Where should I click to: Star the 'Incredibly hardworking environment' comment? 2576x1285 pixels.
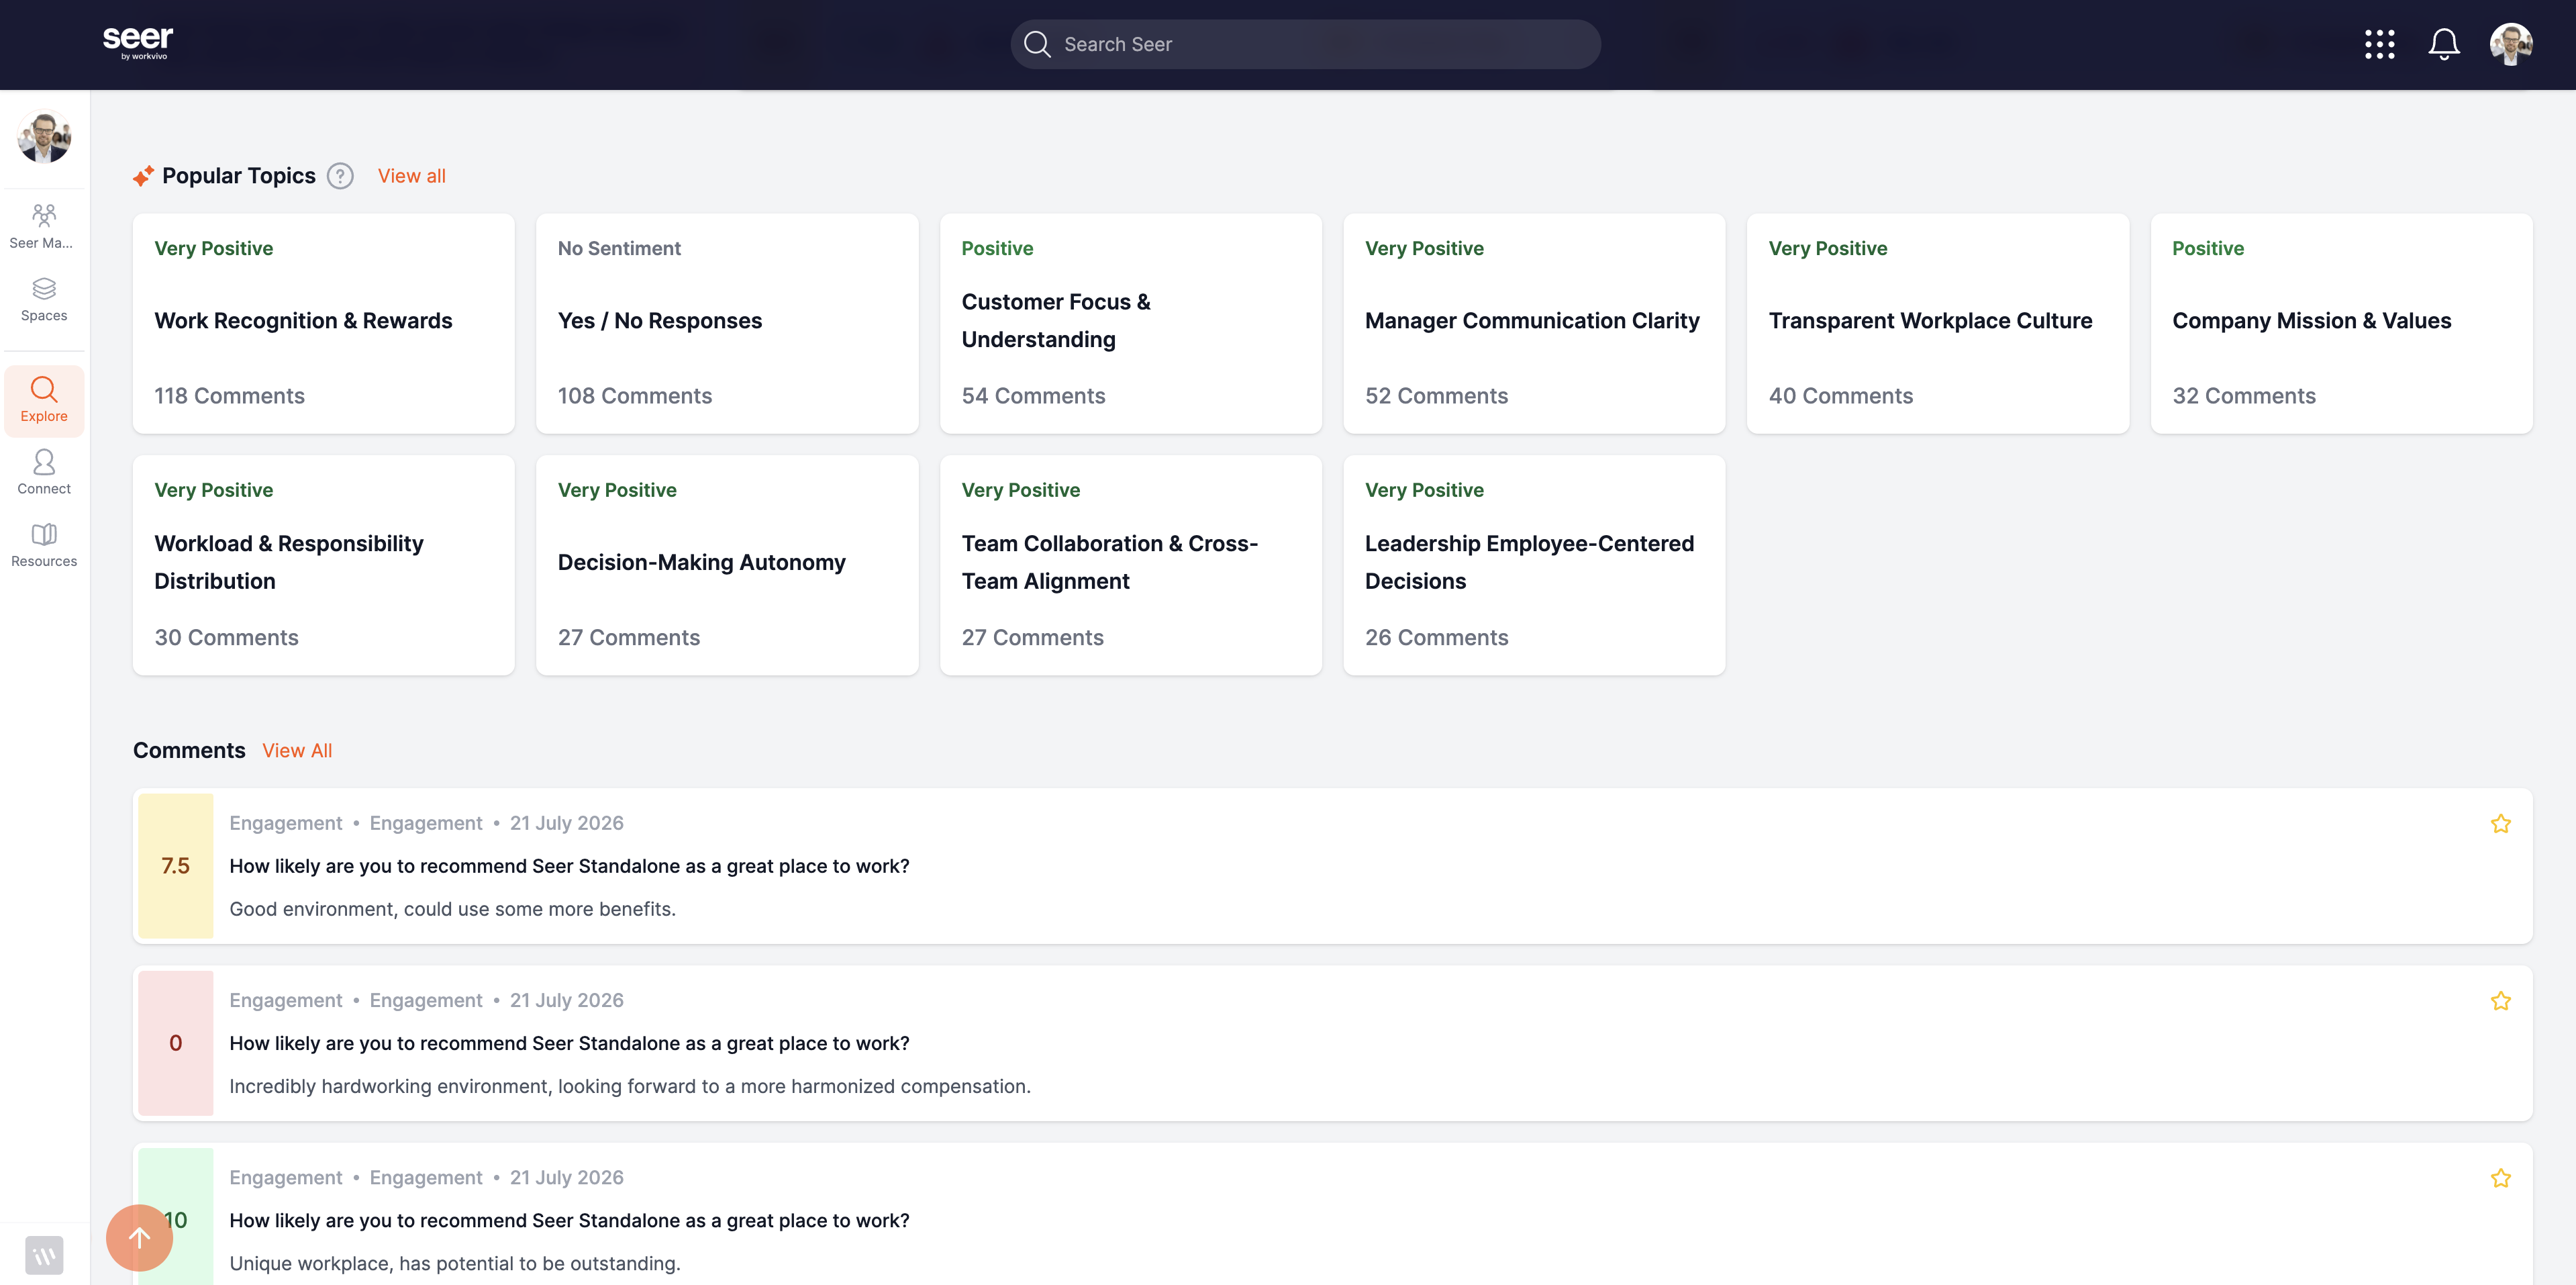tap(2500, 1000)
